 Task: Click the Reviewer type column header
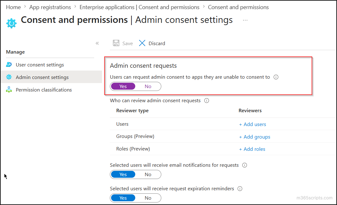132,111
